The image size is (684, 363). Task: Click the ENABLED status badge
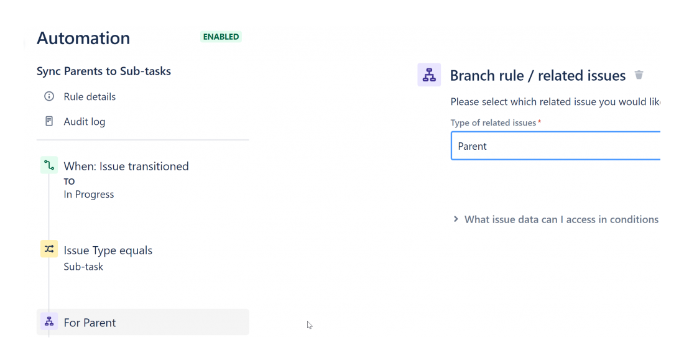pyautogui.click(x=221, y=37)
